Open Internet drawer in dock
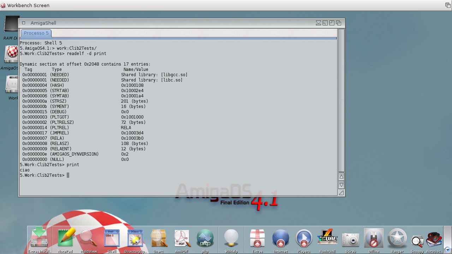The width and height of the screenshot is (452, 254). (x=281, y=240)
